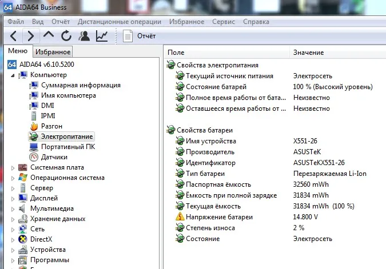386x269 pixels.
Task: Click the report document icon in toolbar
Action: pyautogui.click(x=128, y=36)
